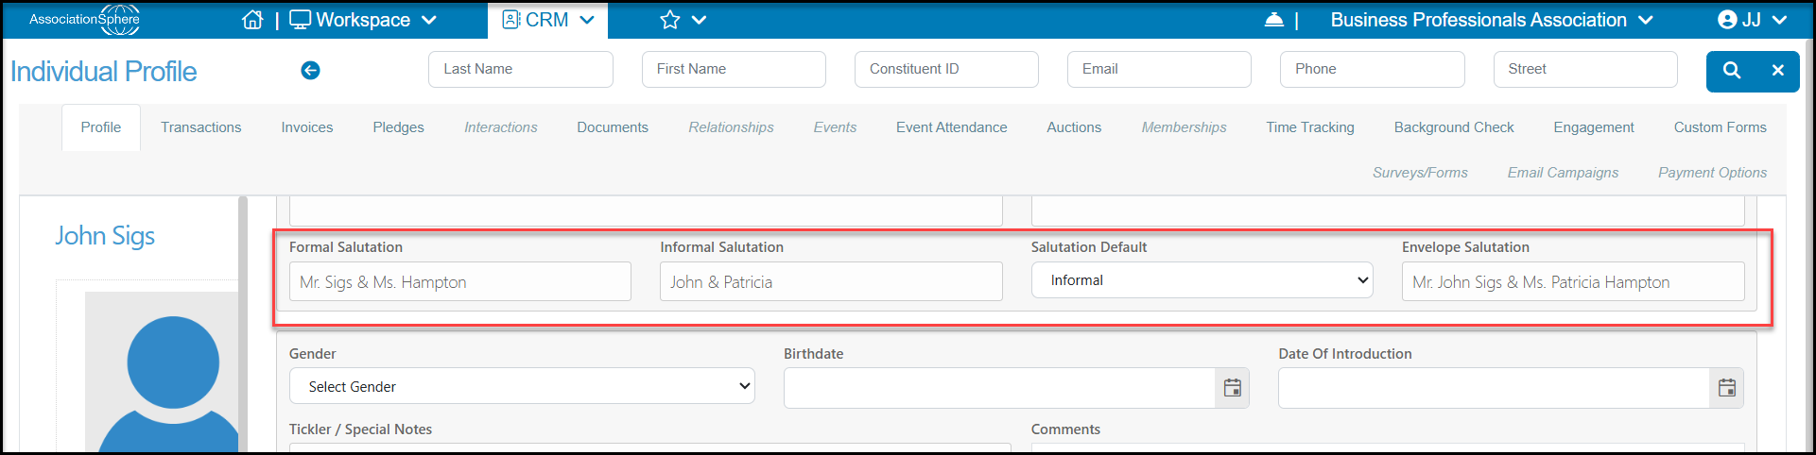Click the Last Name search field
The image size is (1816, 455).
521,69
